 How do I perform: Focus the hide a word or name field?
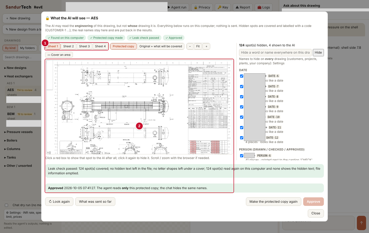point(275,52)
